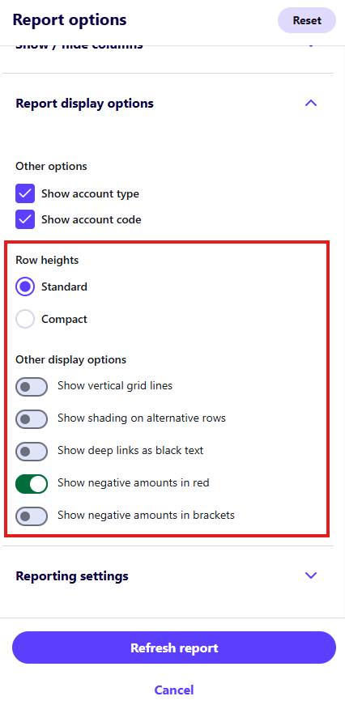The height and width of the screenshot is (709, 345).
Task: Enable deep links as black text
Action: (x=32, y=452)
